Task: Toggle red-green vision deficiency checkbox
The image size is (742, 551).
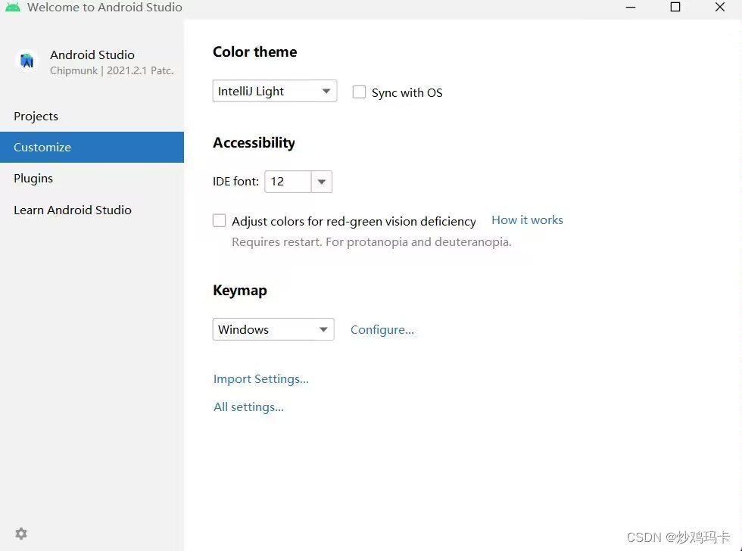Action: pyautogui.click(x=219, y=220)
